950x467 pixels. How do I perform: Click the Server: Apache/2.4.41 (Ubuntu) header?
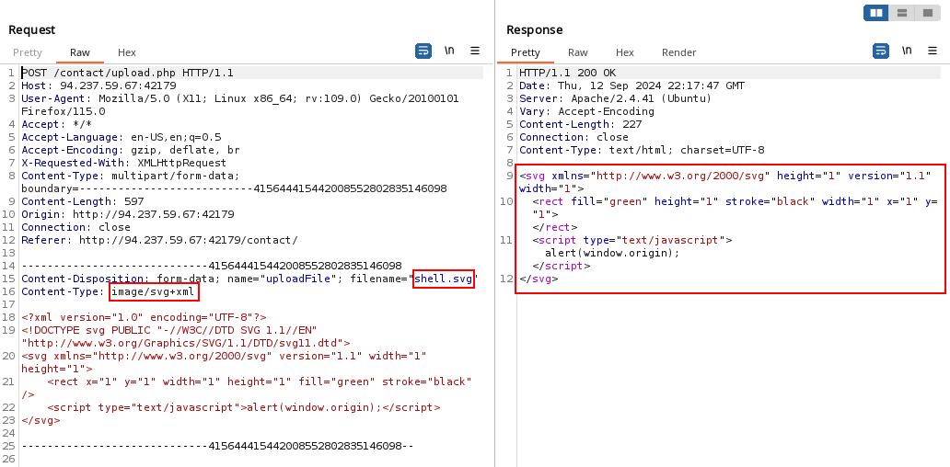tap(616, 98)
